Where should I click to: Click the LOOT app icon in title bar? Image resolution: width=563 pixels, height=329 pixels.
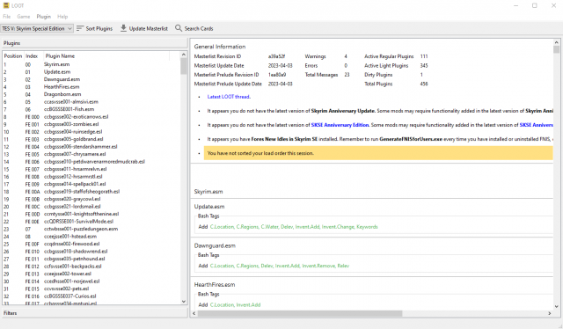[x=6, y=5]
